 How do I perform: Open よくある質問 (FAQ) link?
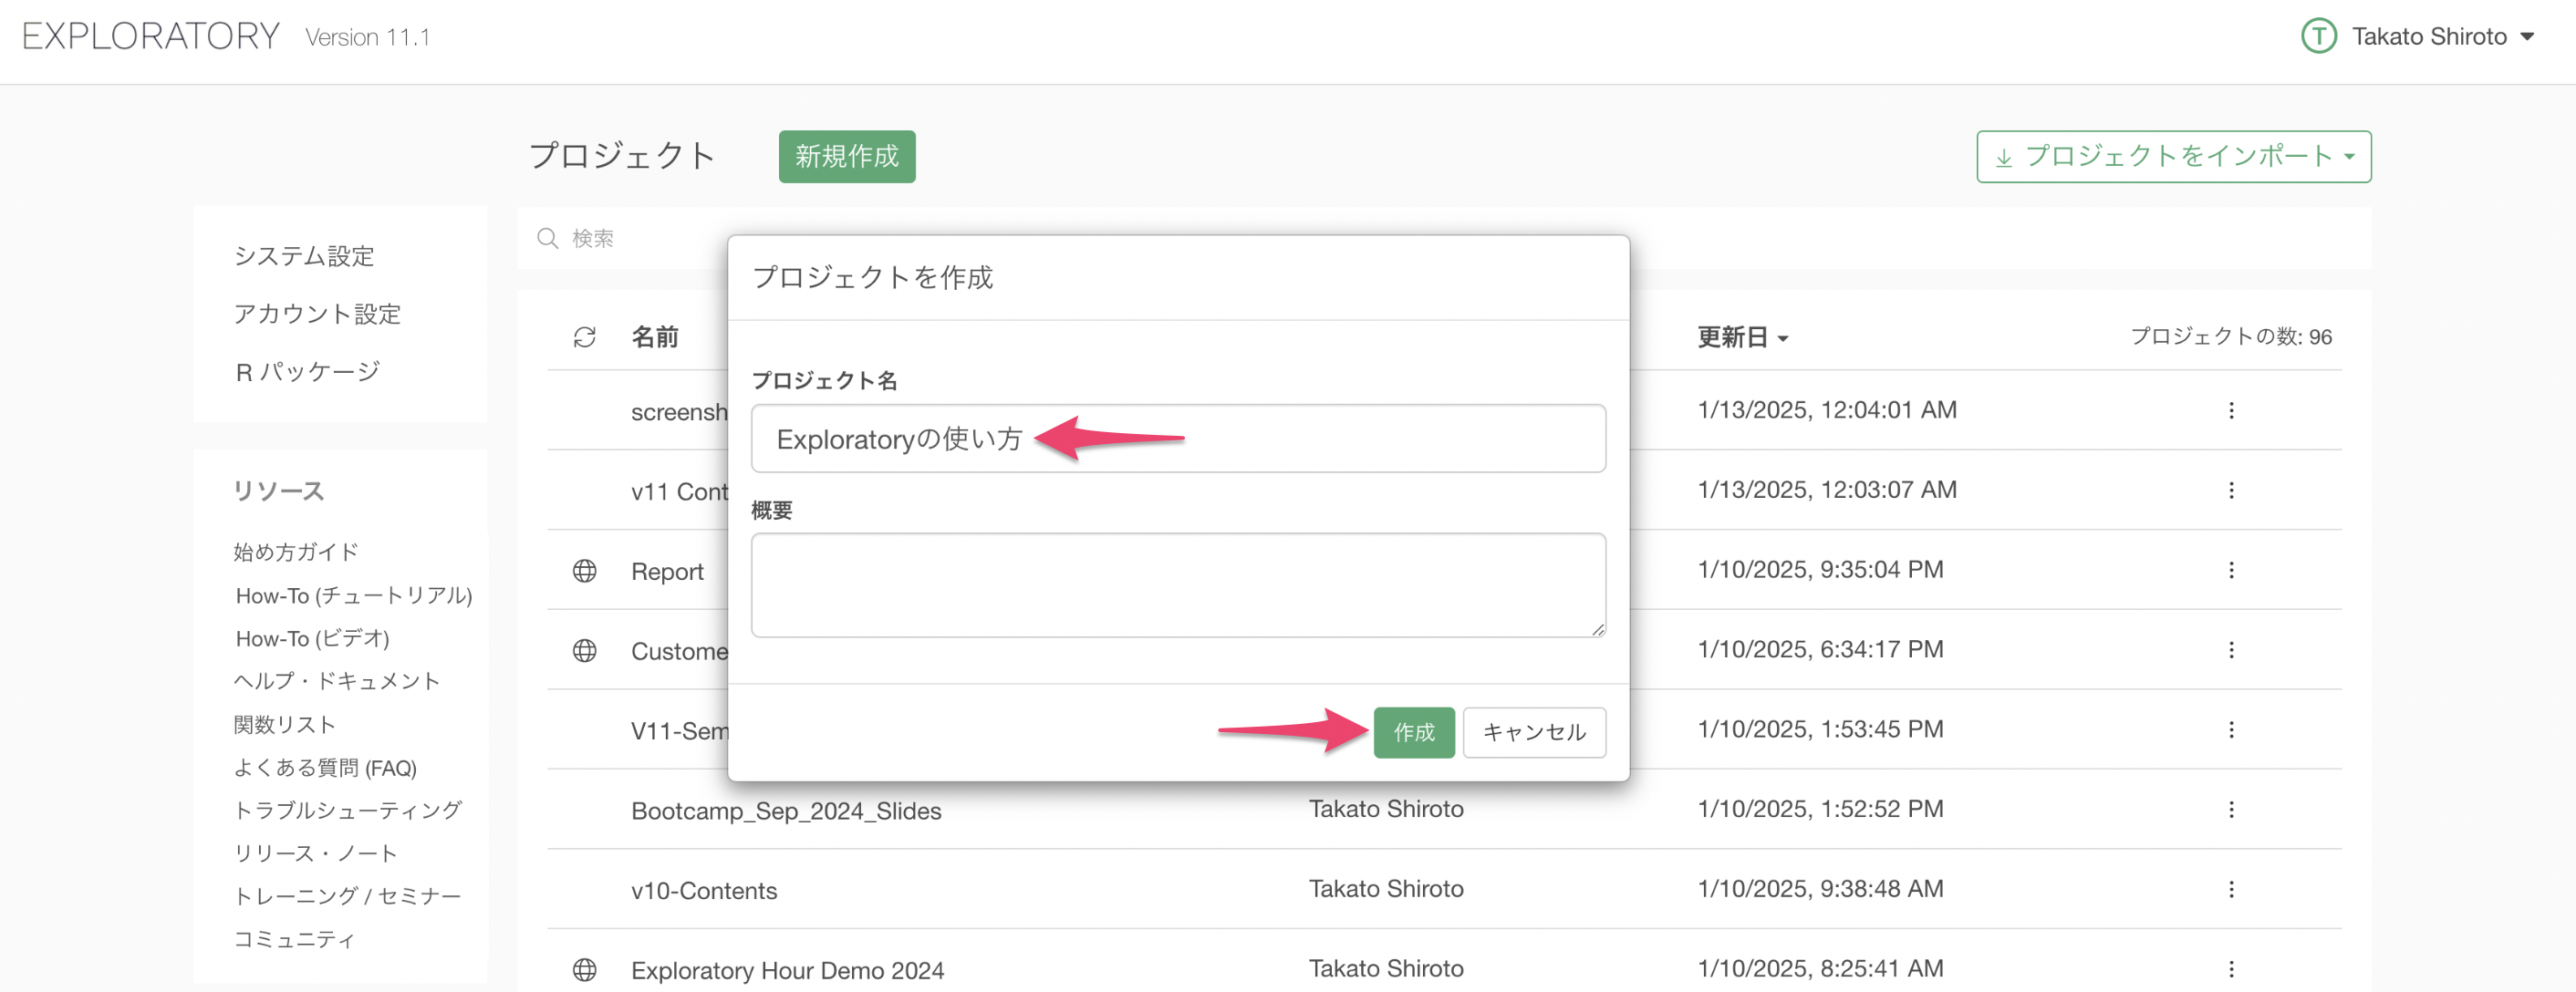pos(325,767)
